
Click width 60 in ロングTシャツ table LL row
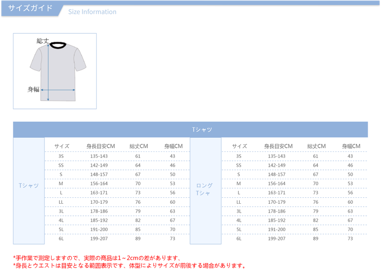[350, 202]
